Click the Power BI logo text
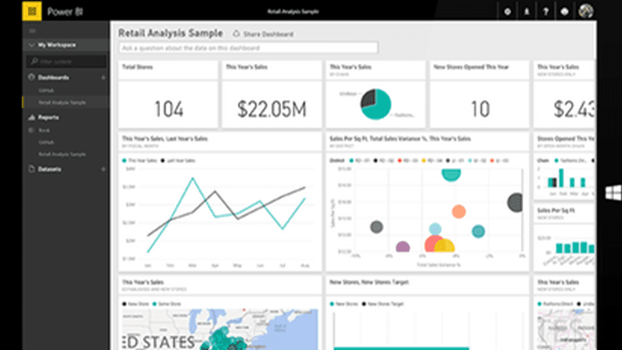The image size is (622, 350). (x=66, y=12)
